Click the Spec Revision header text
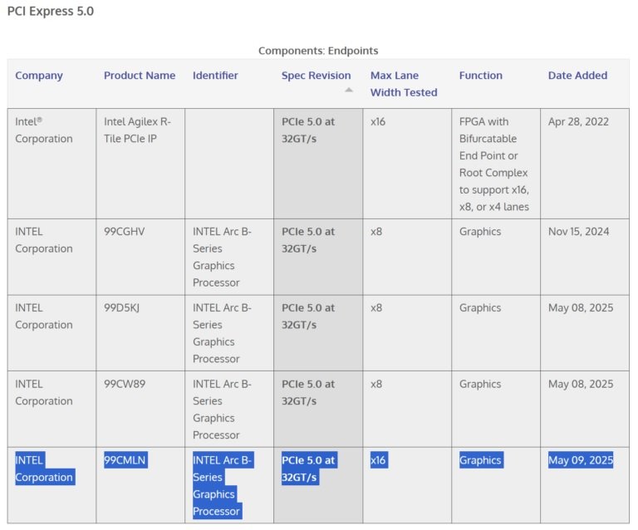The image size is (638, 530). click(x=316, y=76)
